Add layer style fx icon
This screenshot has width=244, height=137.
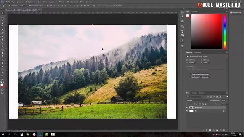point(207,130)
